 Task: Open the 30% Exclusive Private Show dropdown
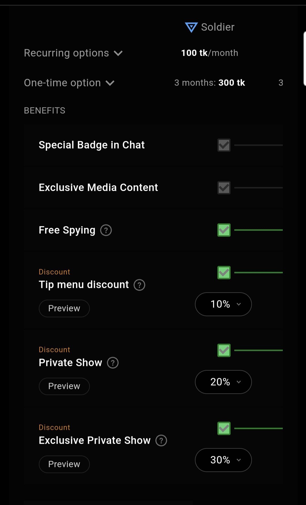click(x=223, y=460)
